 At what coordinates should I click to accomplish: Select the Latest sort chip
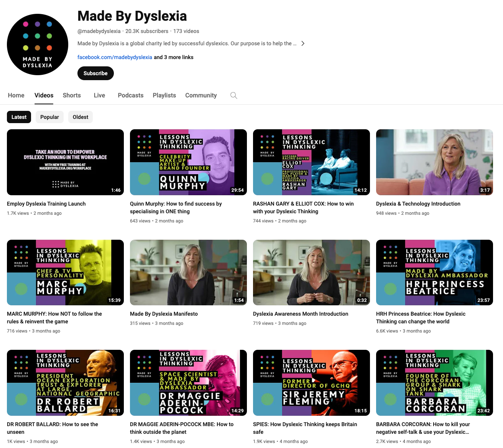(19, 117)
